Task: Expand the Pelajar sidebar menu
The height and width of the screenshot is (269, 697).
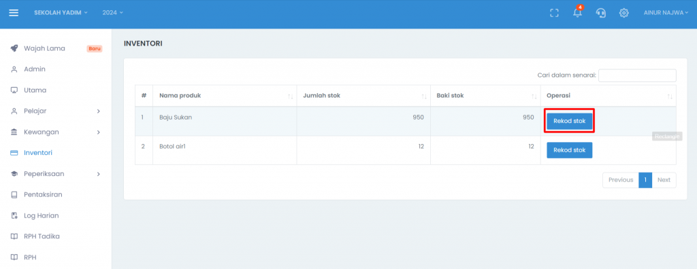Action: pyautogui.click(x=56, y=111)
